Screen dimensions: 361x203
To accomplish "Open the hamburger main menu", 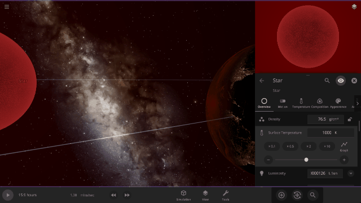I will point(7,7).
